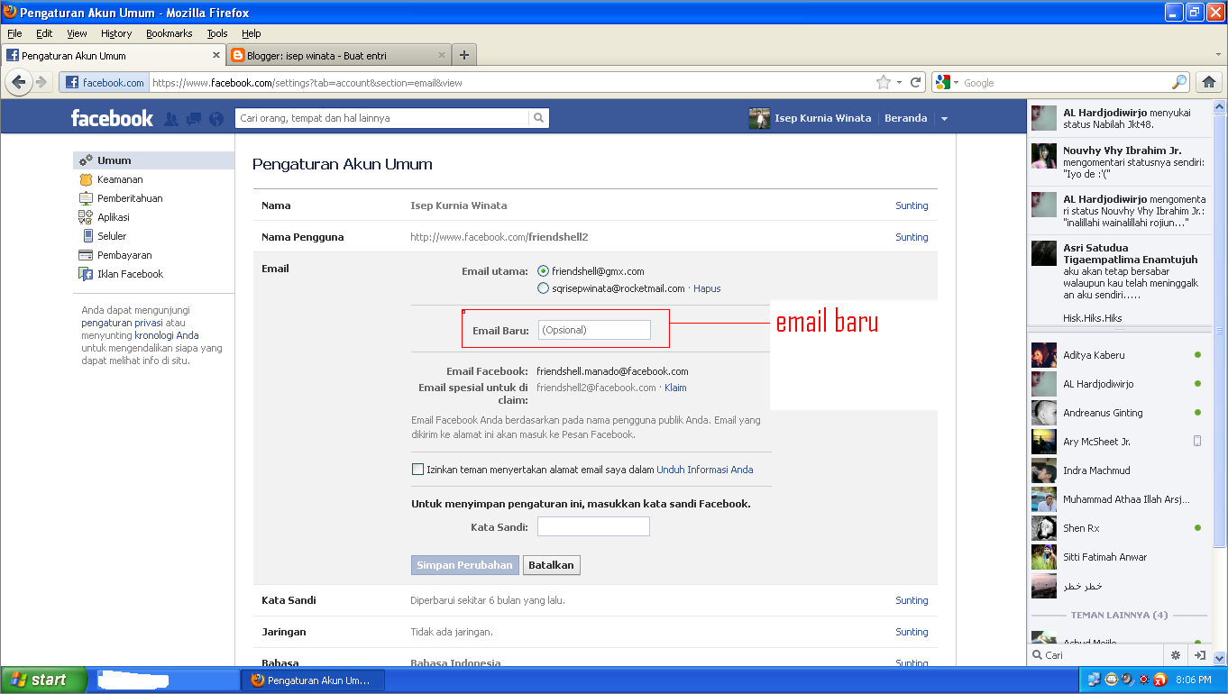Image resolution: width=1228 pixels, height=694 pixels.
Task: Open friend requests icon in Facebook header
Action: (x=171, y=118)
